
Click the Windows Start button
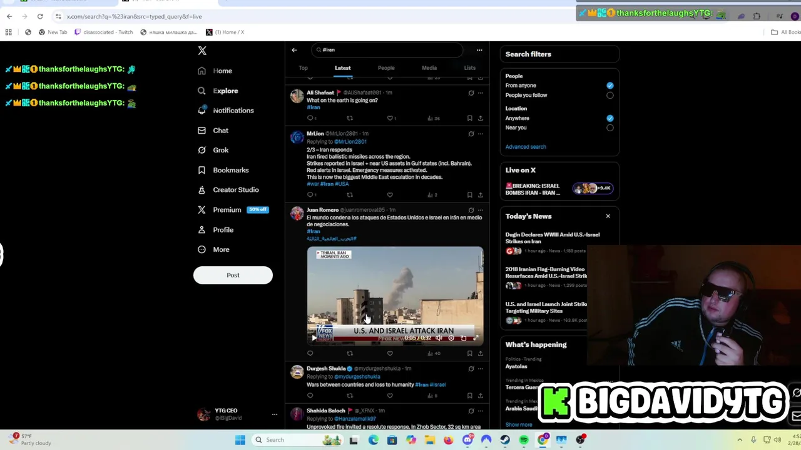(240, 440)
